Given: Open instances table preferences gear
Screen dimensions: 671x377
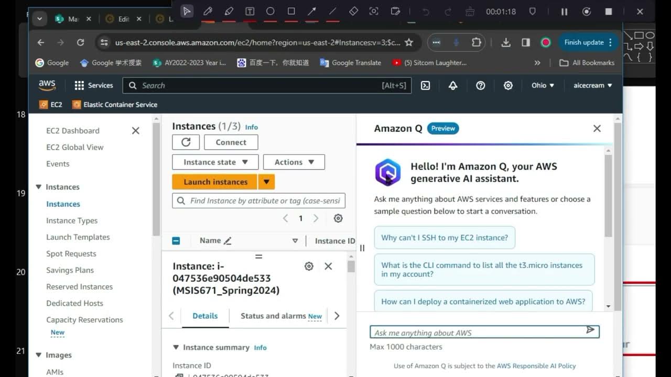Looking at the screenshot, I should (x=338, y=218).
